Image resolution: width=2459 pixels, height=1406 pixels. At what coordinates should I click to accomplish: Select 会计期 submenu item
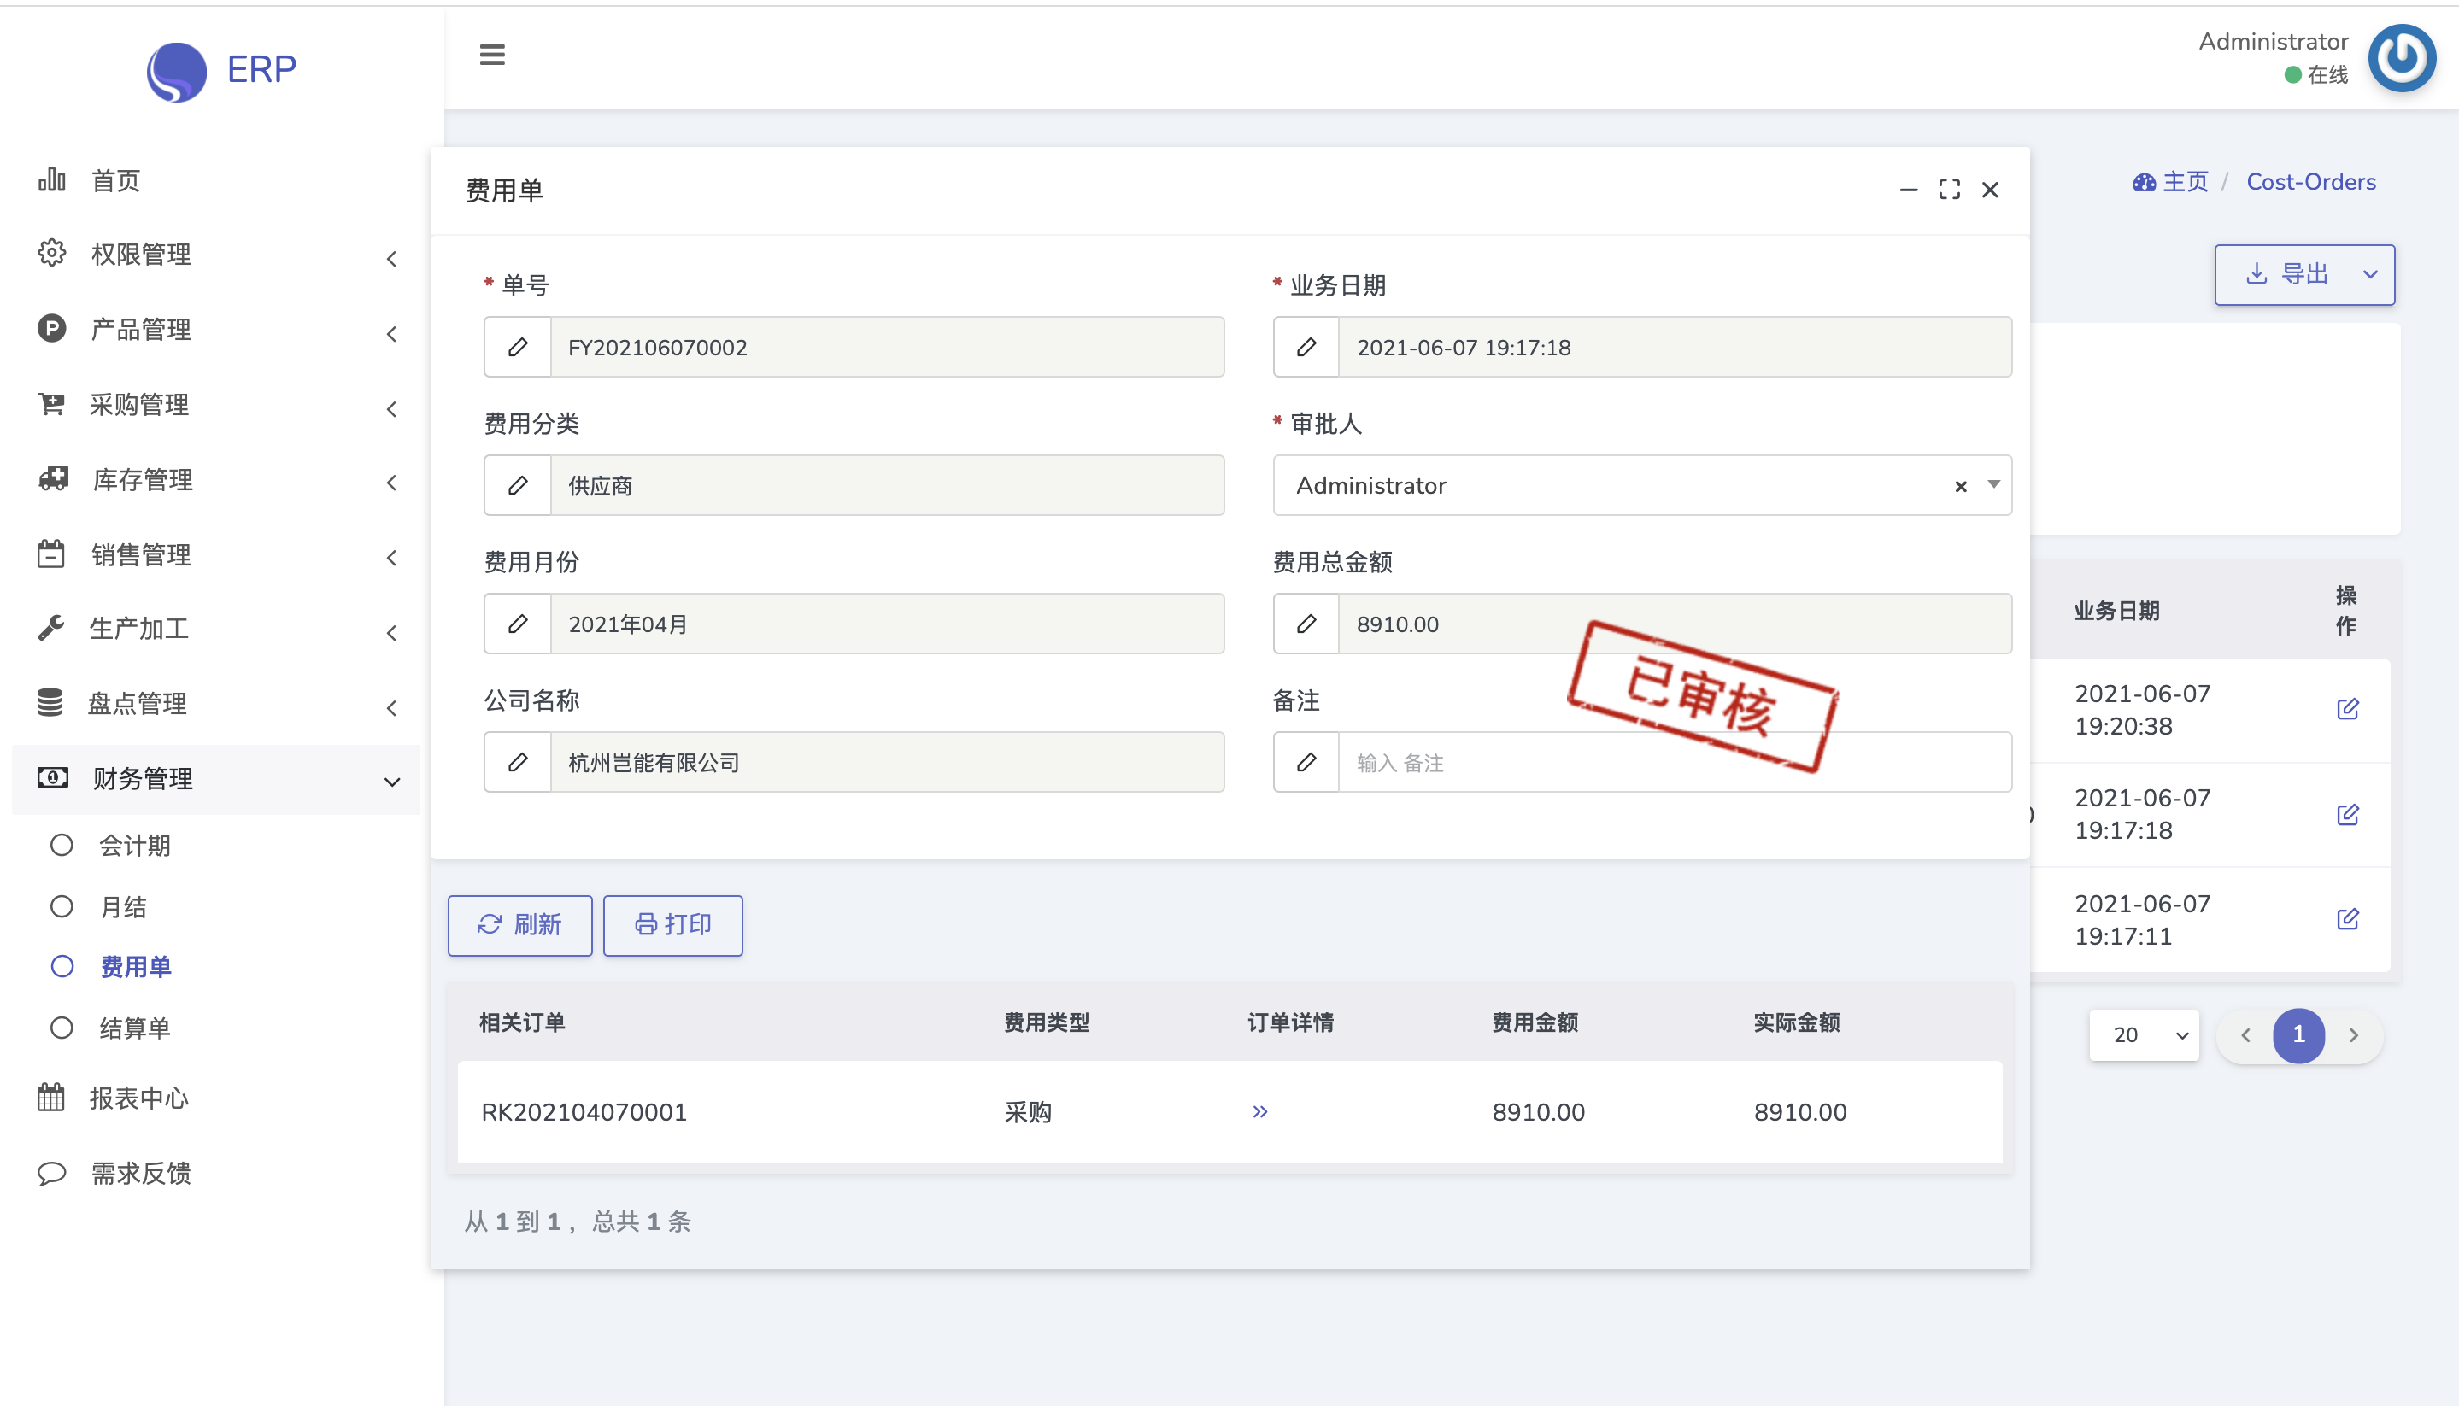pyautogui.click(x=134, y=846)
